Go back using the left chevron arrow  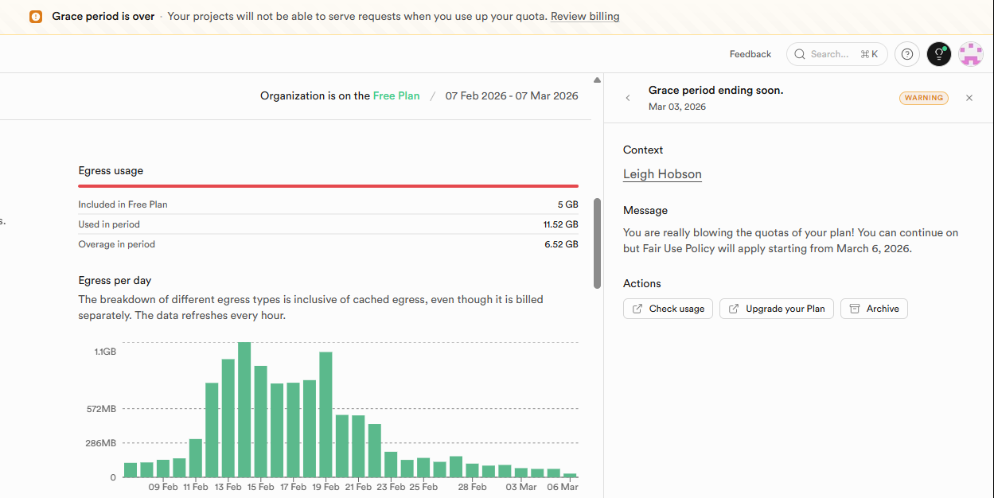coord(628,98)
